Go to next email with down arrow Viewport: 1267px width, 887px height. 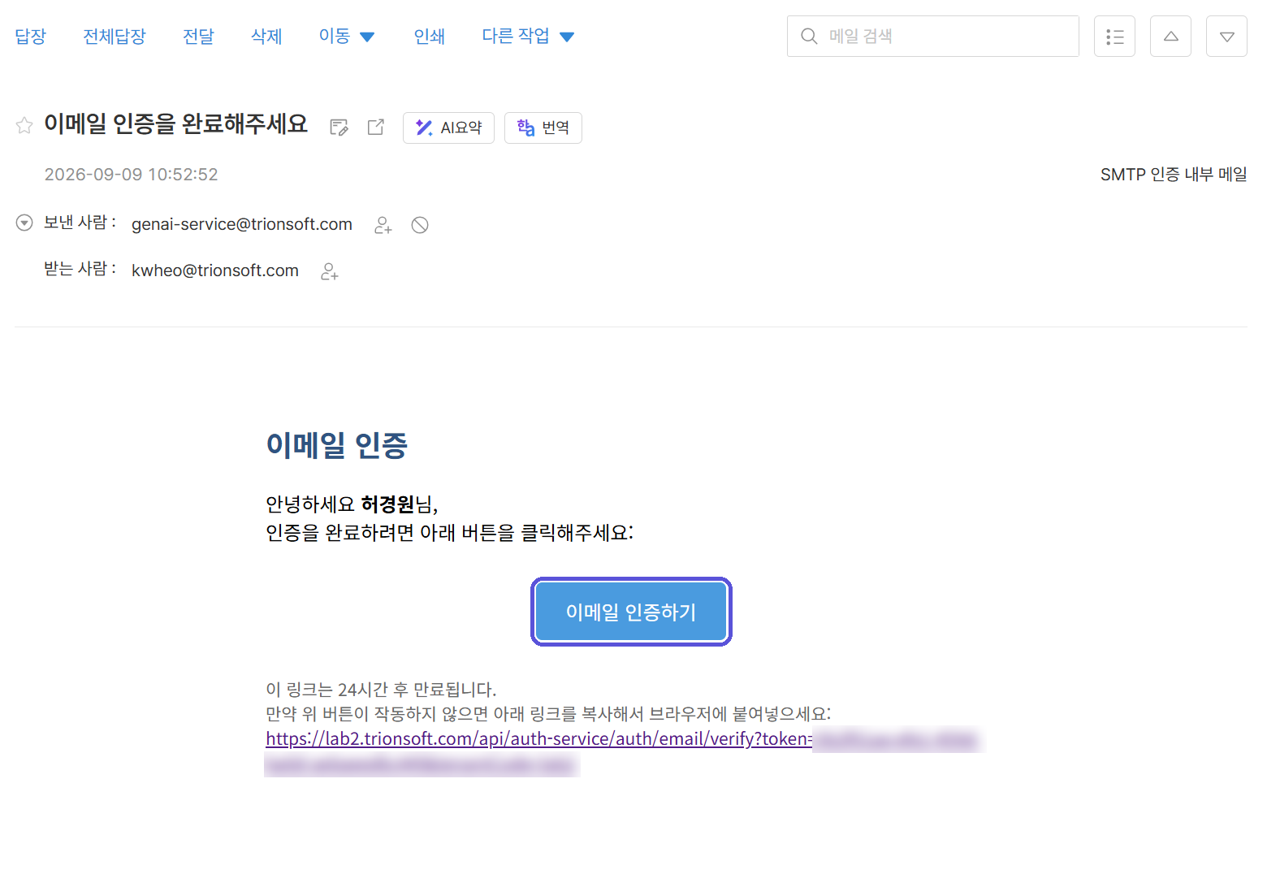(1226, 37)
